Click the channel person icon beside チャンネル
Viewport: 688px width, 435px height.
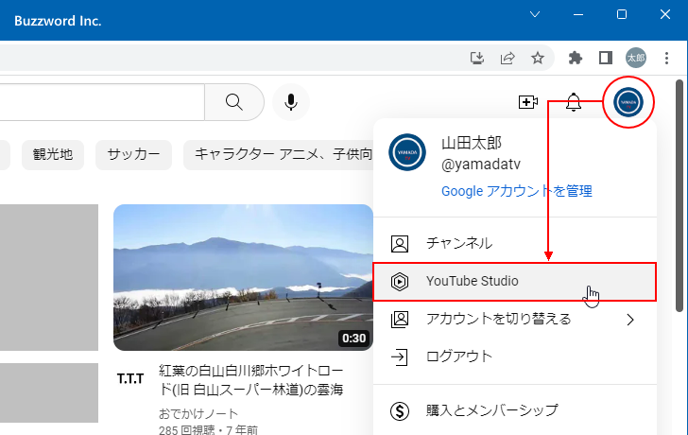[x=400, y=244]
